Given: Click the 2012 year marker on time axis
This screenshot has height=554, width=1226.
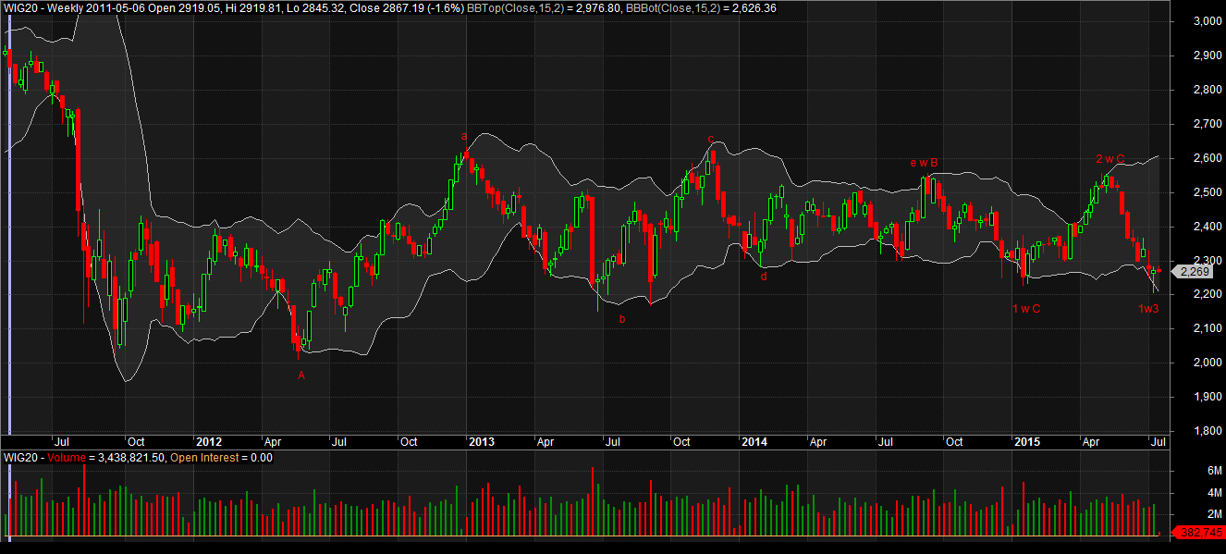Looking at the screenshot, I should (209, 442).
